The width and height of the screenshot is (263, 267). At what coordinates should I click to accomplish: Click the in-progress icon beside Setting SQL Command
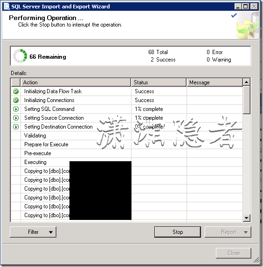tap(16, 109)
